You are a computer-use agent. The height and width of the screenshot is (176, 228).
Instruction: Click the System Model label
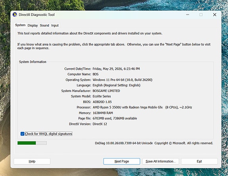81,96
